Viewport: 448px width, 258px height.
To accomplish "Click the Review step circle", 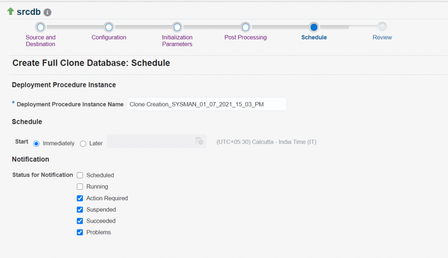I will coord(382,27).
